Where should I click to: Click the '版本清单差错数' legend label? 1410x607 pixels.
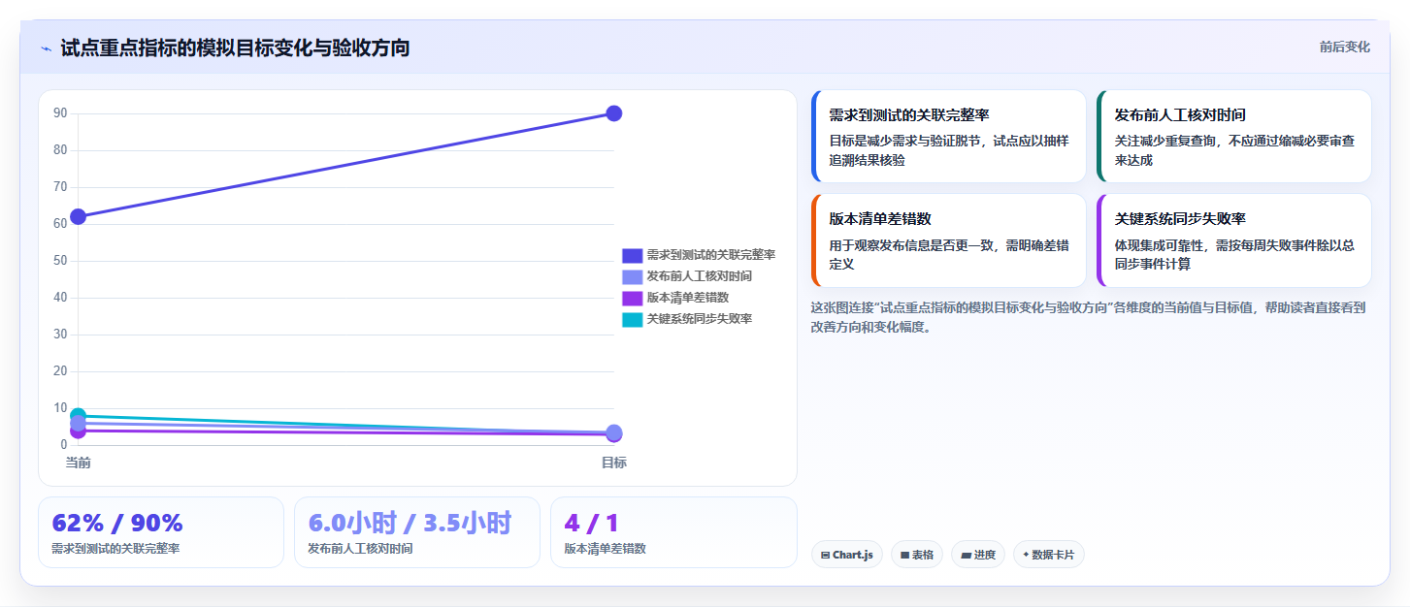point(687,298)
